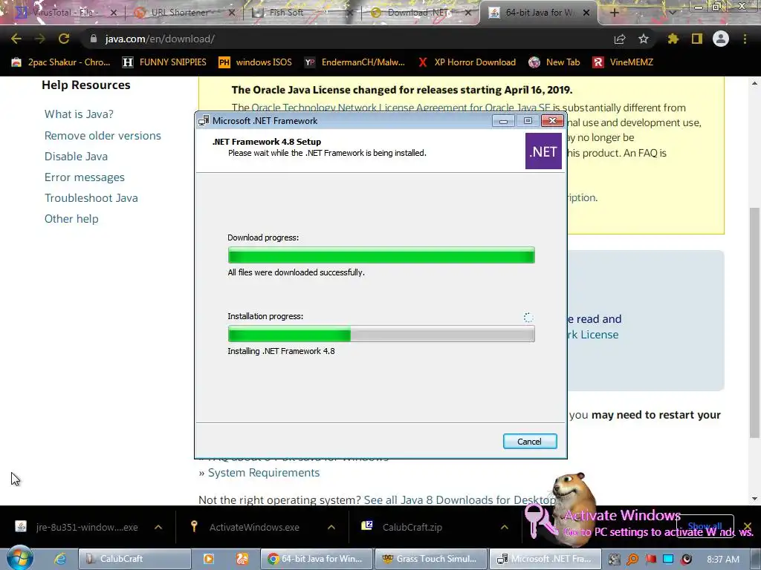This screenshot has width=761, height=570.
Task: Open the System Requirements link
Action: [264, 473]
